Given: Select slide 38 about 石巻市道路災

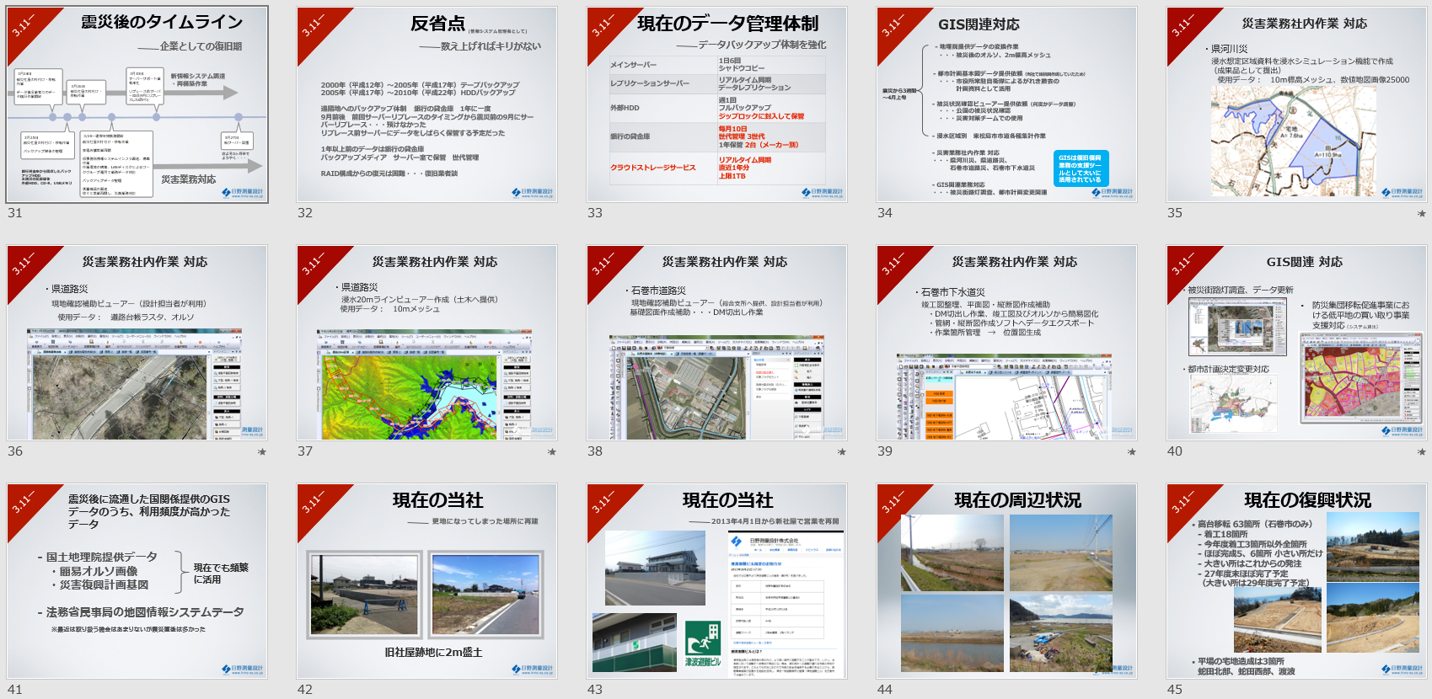Looking at the screenshot, I should [717, 344].
